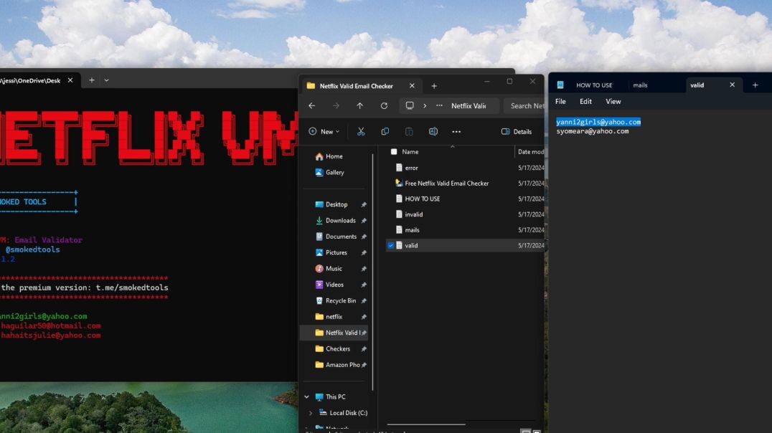Open the Videos quick access folder
This screenshot has width=772, height=433.
tap(336, 285)
